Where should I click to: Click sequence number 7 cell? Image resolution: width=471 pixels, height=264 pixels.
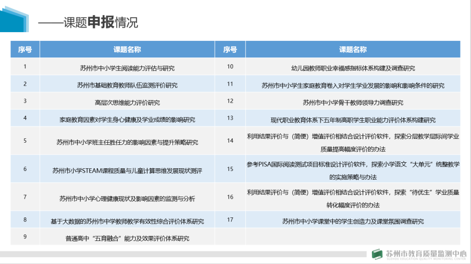click(25, 197)
